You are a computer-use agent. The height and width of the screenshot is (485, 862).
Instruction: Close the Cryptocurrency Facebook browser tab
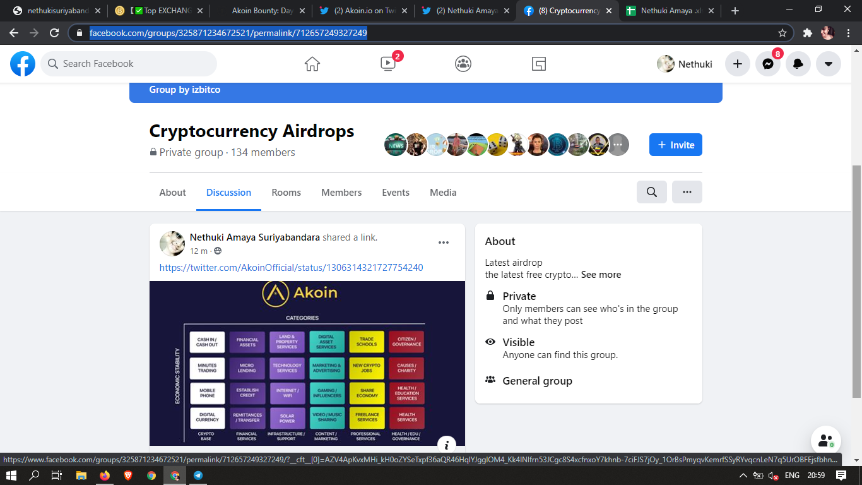pos(610,11)
